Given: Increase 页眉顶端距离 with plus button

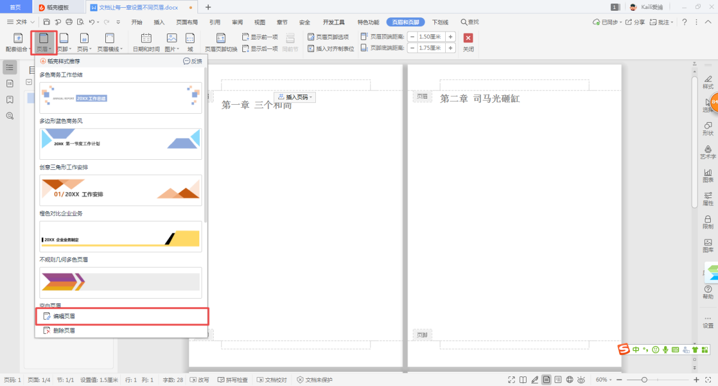Looking at the screenshot, I should pyautogui.click(x=451, y=37).
